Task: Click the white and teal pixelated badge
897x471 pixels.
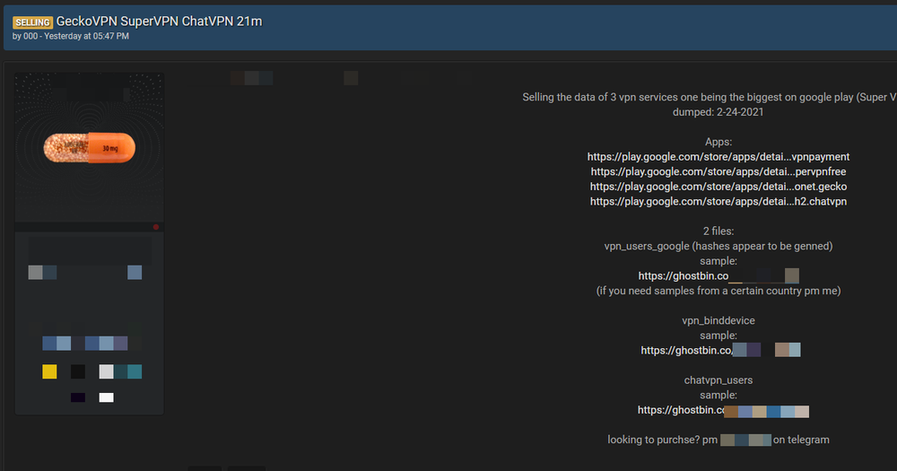Action: [x=120, y=372]
